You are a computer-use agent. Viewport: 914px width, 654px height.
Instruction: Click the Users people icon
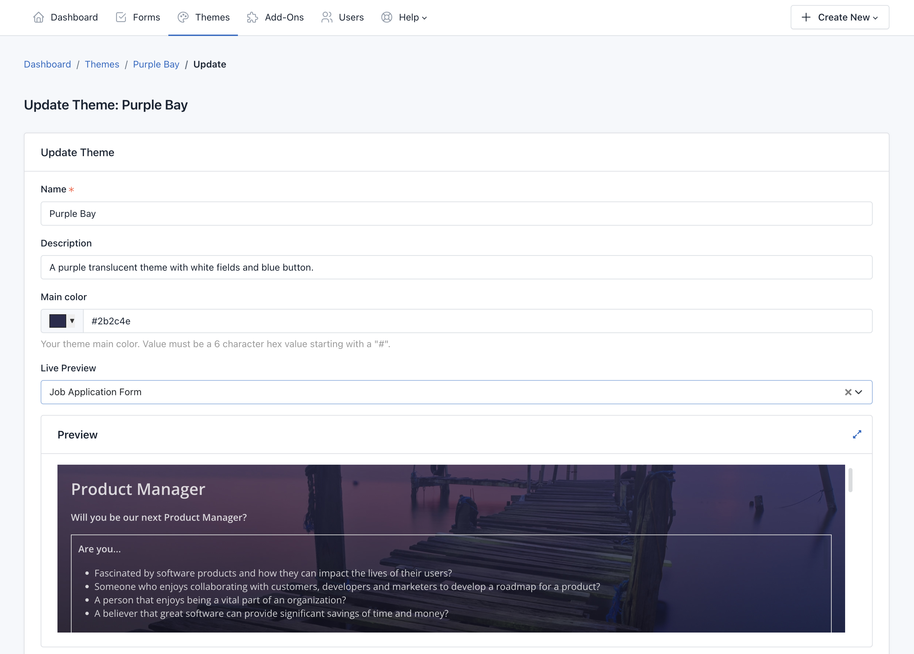coord(326,17)
